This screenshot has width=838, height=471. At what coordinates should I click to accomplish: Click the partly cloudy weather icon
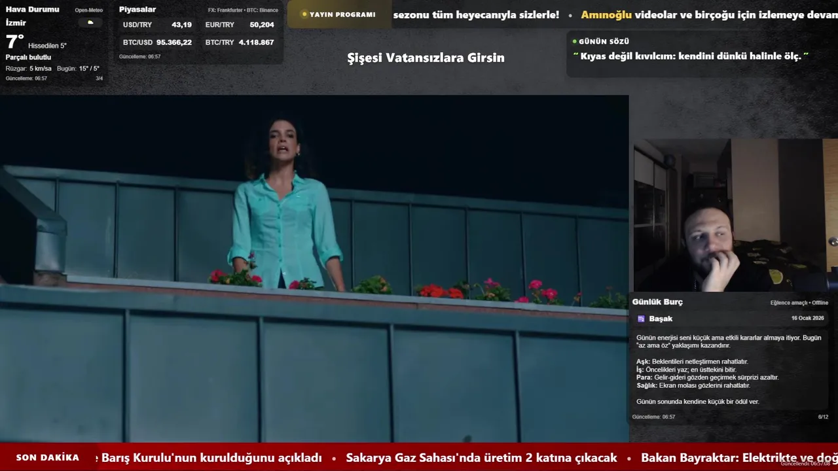point(90,22)
